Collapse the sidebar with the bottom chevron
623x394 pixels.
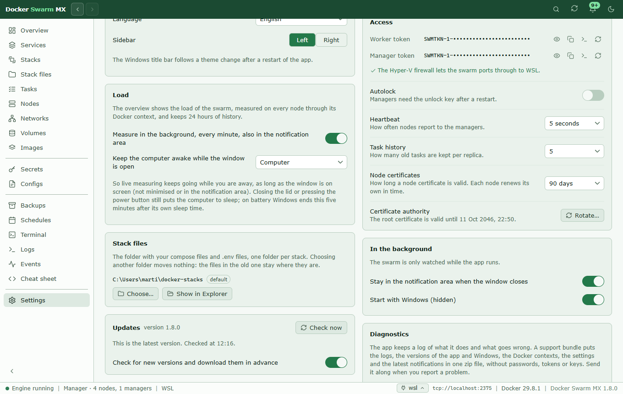click(12, 371)
